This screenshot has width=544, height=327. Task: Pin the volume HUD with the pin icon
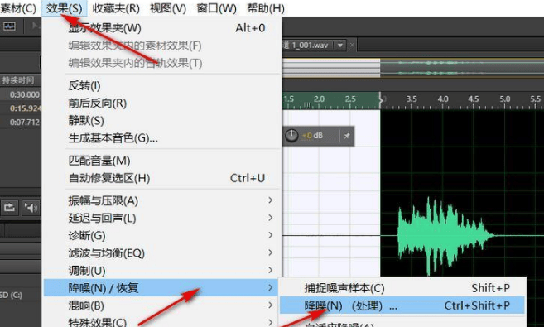347,136
